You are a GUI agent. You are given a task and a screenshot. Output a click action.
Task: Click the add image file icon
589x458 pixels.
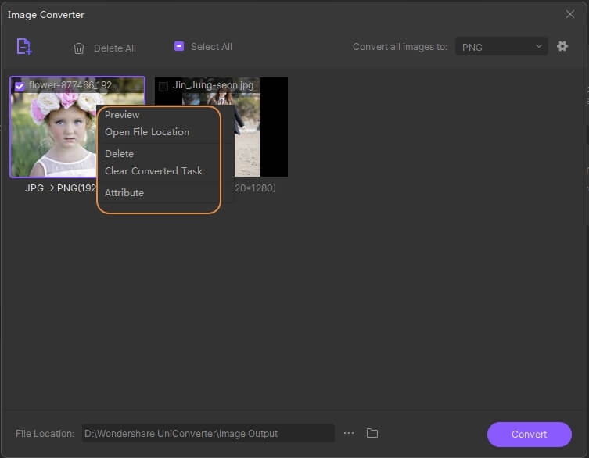pyautogui.click(x=24, y=47)
